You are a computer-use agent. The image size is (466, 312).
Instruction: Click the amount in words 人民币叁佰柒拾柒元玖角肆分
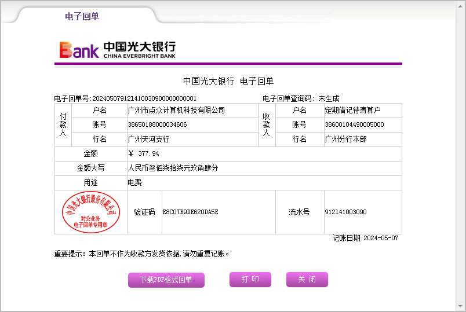coord(173,168)
